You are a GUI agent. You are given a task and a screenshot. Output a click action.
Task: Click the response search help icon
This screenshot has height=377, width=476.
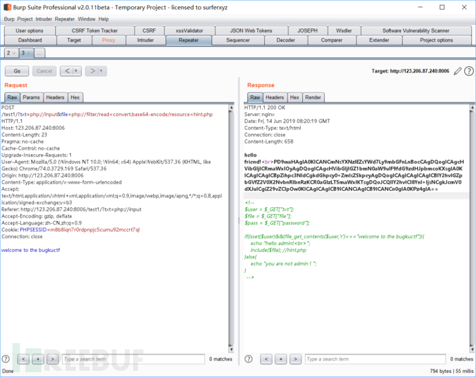click(248, 359)
